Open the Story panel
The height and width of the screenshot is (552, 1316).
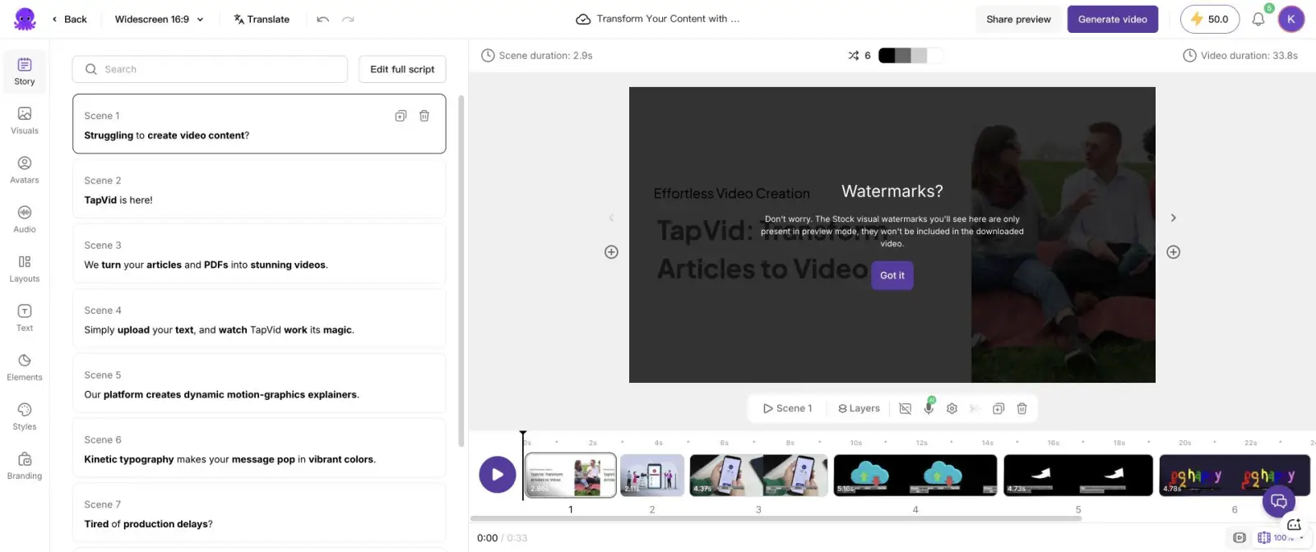[25, 71]
